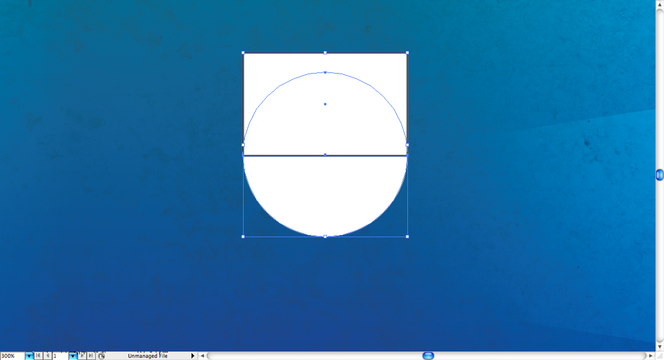Go to the first artboard
Image resolution: width=664 pixels, height=360 pixels.
(x=38, y=356)
